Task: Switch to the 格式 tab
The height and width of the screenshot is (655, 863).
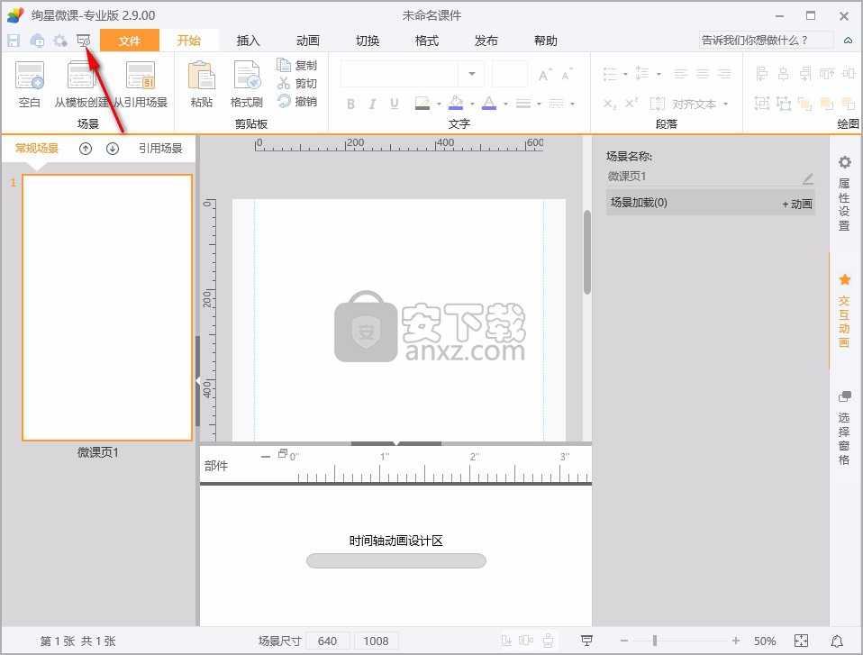Action: coord(427,41)
